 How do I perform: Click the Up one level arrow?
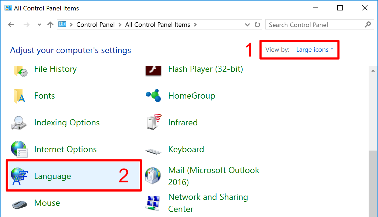tap(50, 25)
